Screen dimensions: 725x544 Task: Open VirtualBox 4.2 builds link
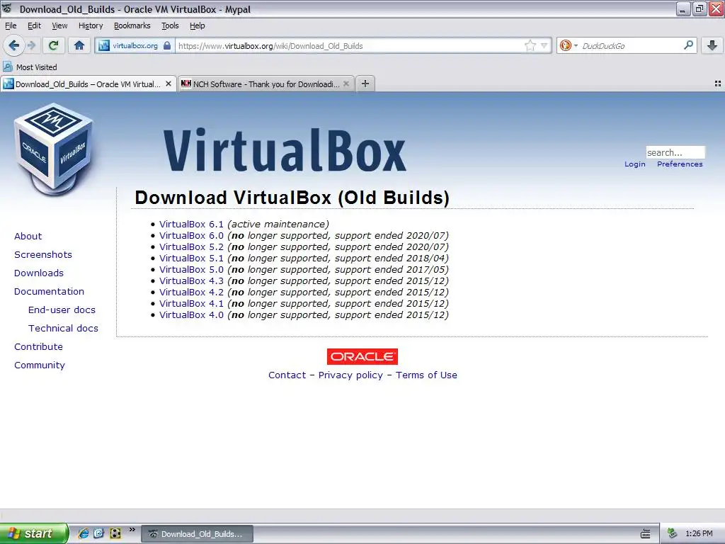coord(191,292)
